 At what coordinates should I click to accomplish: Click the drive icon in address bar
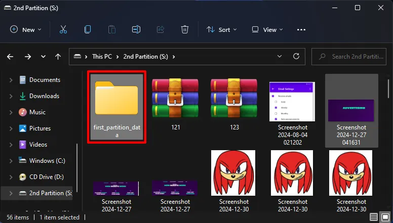(x=77, y=57)
